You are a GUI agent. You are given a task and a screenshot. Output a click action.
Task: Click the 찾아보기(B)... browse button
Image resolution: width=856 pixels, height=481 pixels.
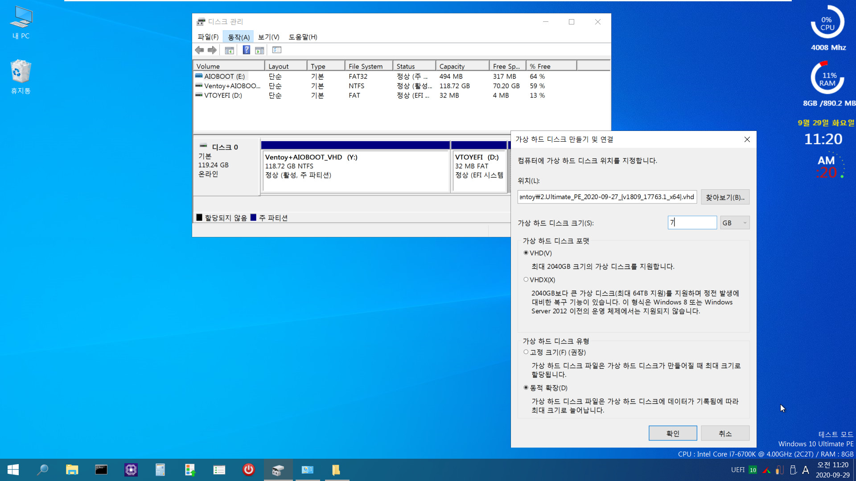tap(725, 197)
